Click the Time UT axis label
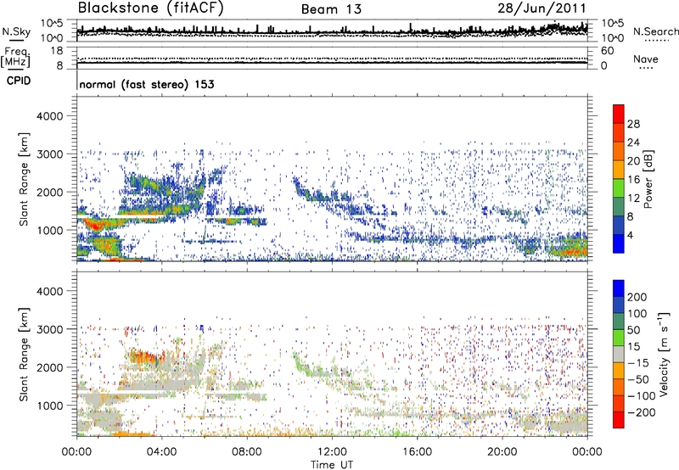This screenshot has width=679, height=470. pos(332,465)
